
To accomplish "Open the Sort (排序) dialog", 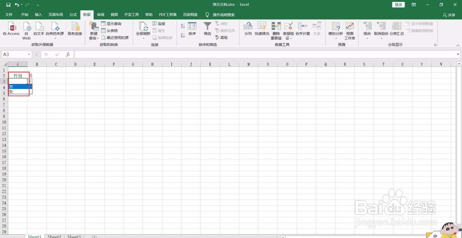I will [x=192, y=29].
